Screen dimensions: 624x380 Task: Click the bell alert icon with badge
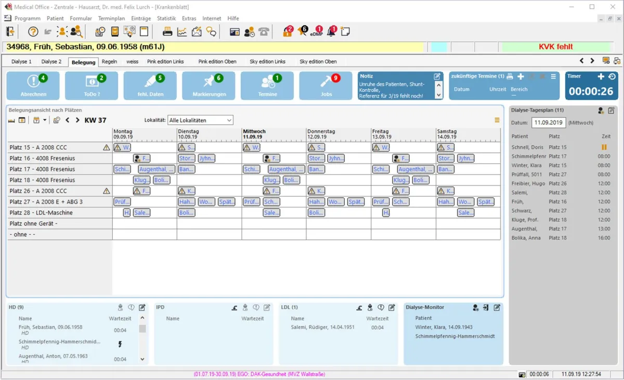[x=331, y=32]
